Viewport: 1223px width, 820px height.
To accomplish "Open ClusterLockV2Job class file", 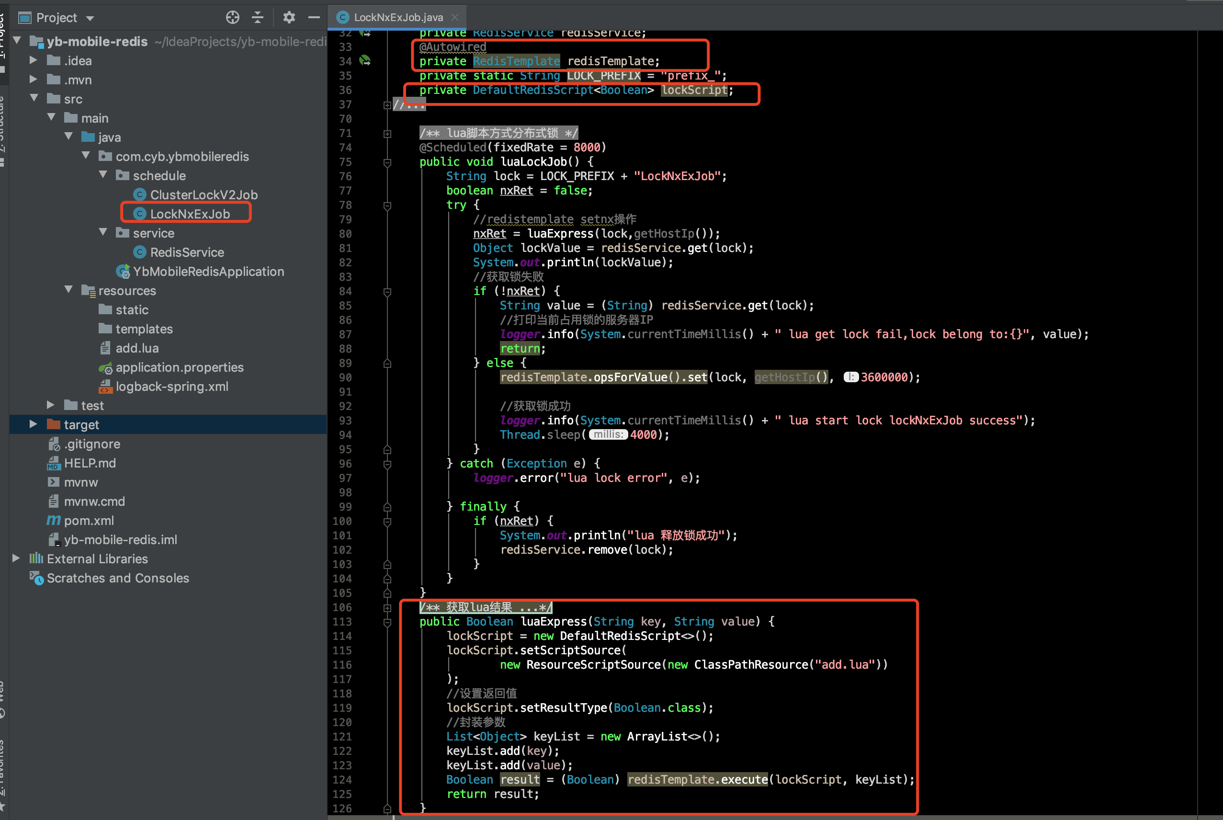I will pyautogui.click(x=204, y=194).
